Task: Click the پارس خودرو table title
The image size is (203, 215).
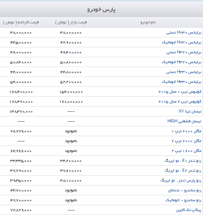Action: click(x=101, y=10)
